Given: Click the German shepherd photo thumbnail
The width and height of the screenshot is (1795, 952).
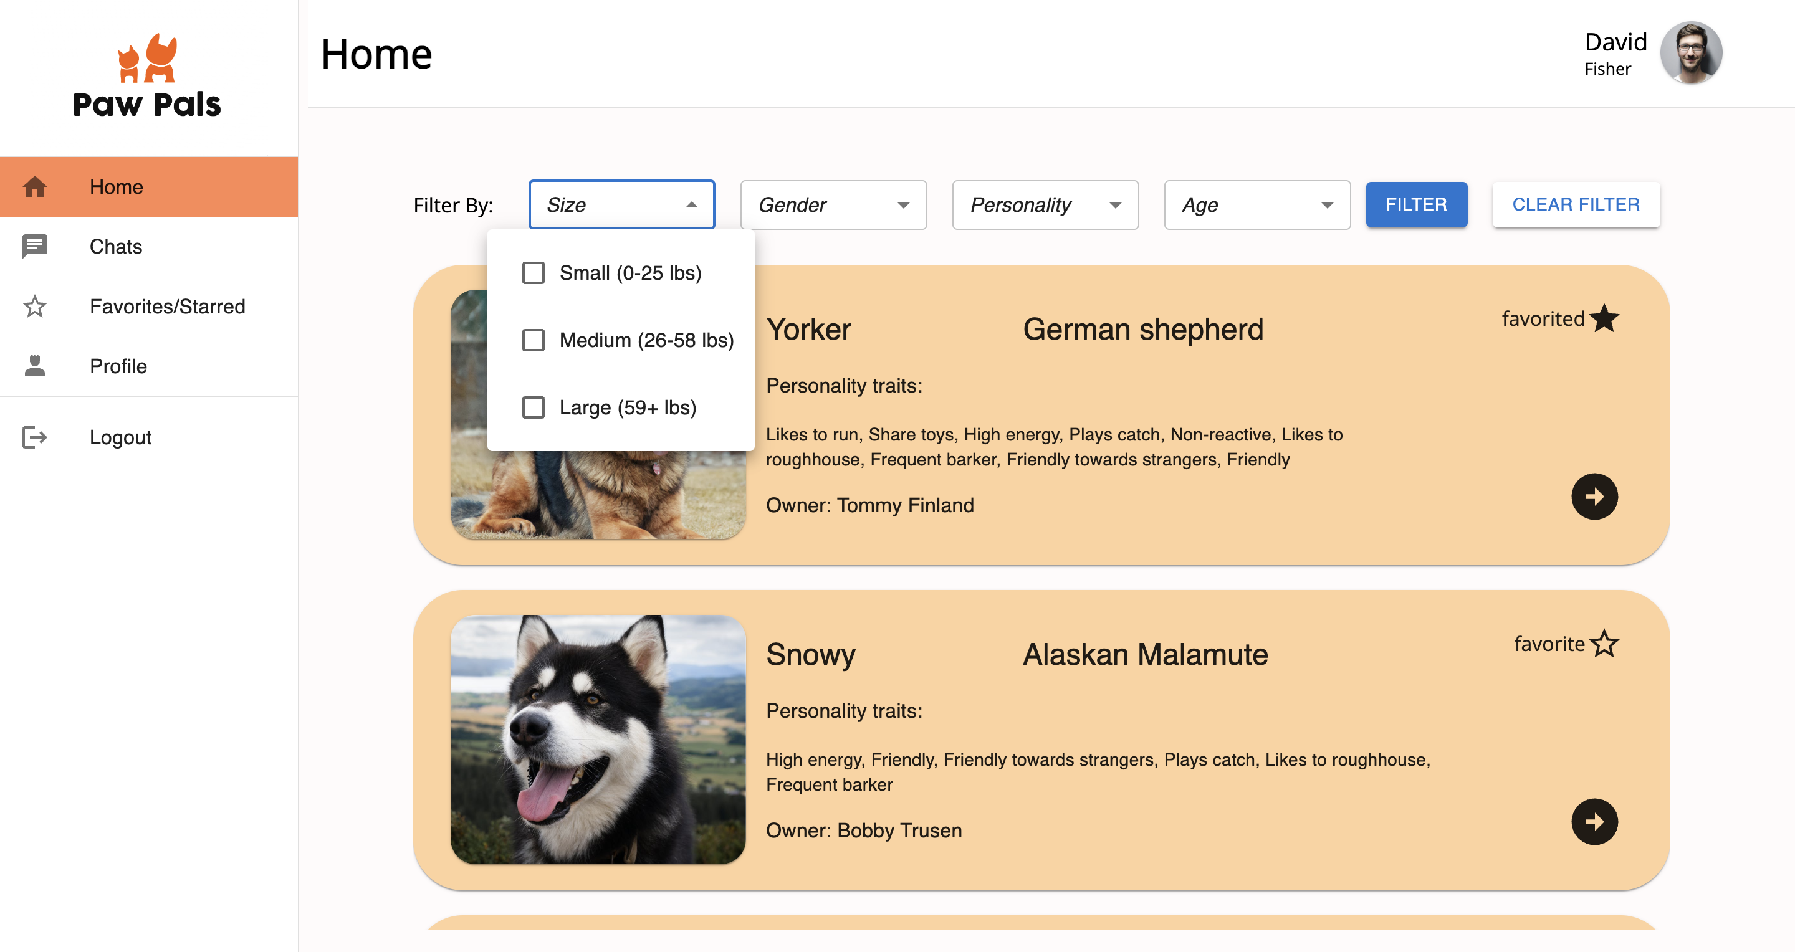Looking at the screenshot, I should point(598,495).
